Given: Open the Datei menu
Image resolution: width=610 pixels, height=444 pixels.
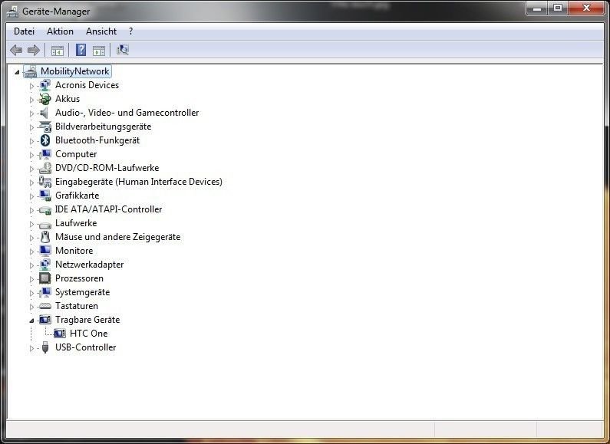Looking at the screenshot, I should [24, 31].
